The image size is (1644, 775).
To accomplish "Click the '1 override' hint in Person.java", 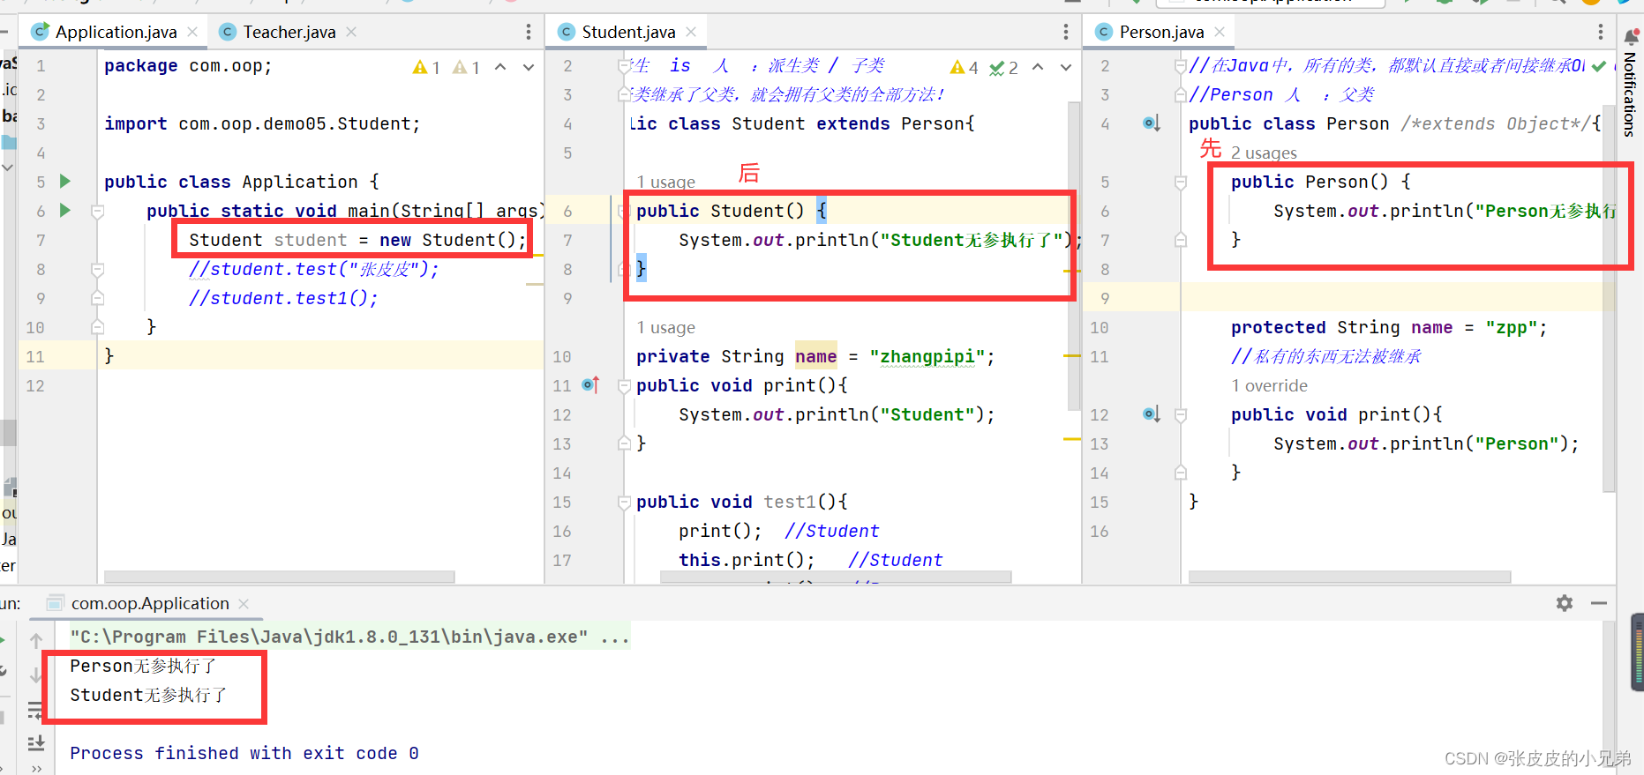I will [x=1270, y=386].
